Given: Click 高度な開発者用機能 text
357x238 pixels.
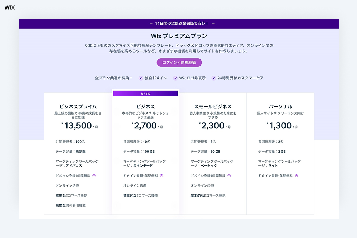Looking at the screenshot, I should tap(71, 206).
